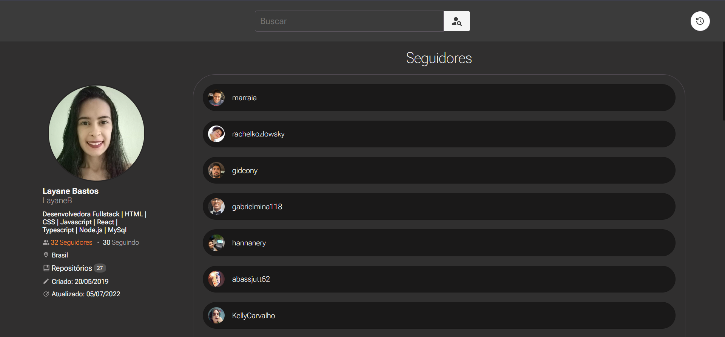Open the Repositórios 27 link
The height and width of the screenshot is (337, 725).
(x=74, y=268)
